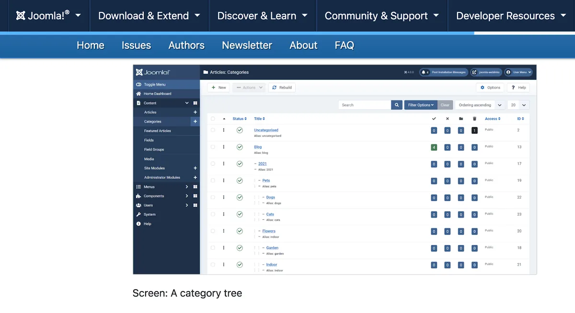This screenshot has width=575, height=313.
Task: Click the drag handle dots for Uncategorised
Action: [x=224, y=130]
